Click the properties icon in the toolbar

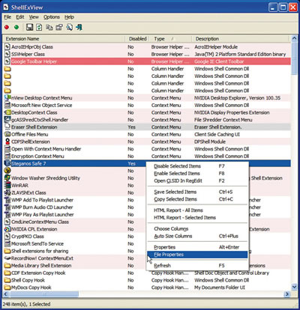[x=59, y=27]
